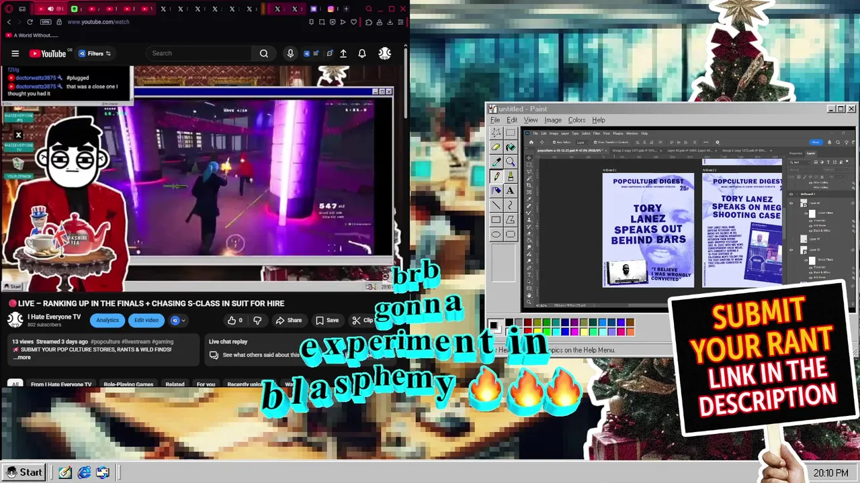The image size is (860, 483).
Task: Pick the Polygon tool in Paint
Action: [511, 219]
